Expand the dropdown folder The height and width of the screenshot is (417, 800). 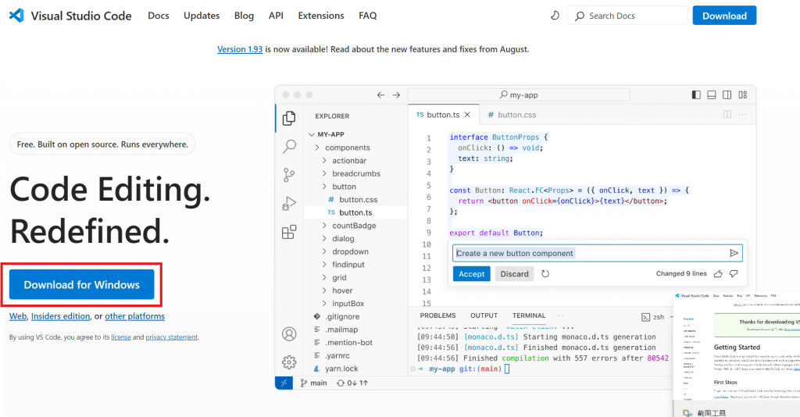pyautogui.click(x=324, y=251)
